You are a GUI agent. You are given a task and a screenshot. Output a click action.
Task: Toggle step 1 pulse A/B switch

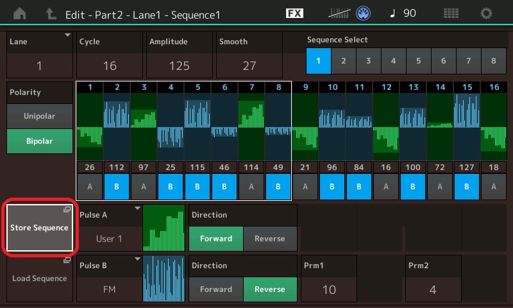tap(89, 187)
